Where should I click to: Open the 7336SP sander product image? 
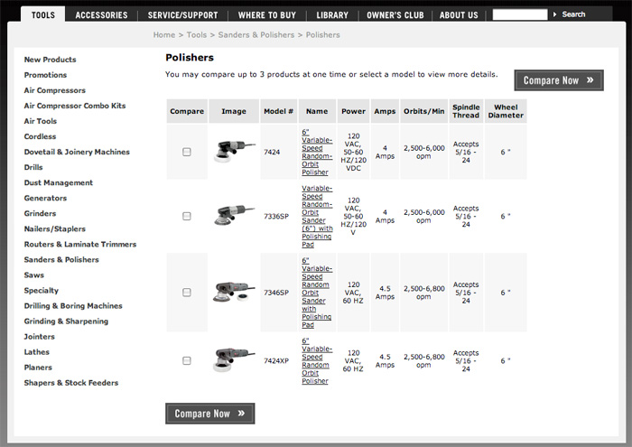(234, 215)
